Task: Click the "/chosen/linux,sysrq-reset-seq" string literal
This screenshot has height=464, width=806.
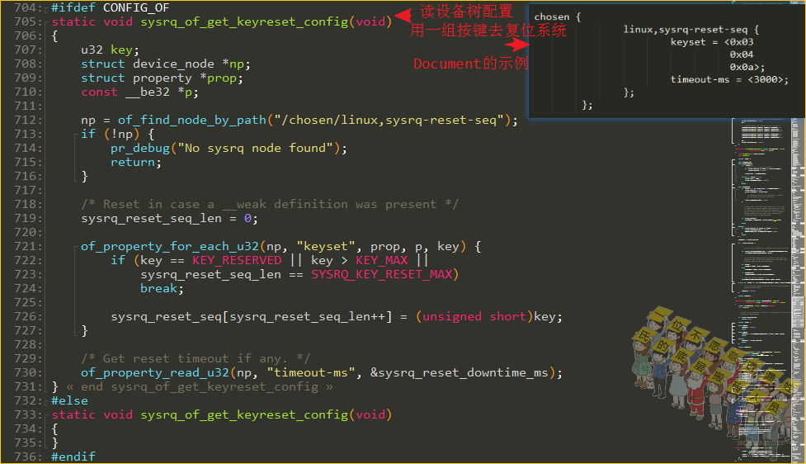Action: click(x=389, y=120)
